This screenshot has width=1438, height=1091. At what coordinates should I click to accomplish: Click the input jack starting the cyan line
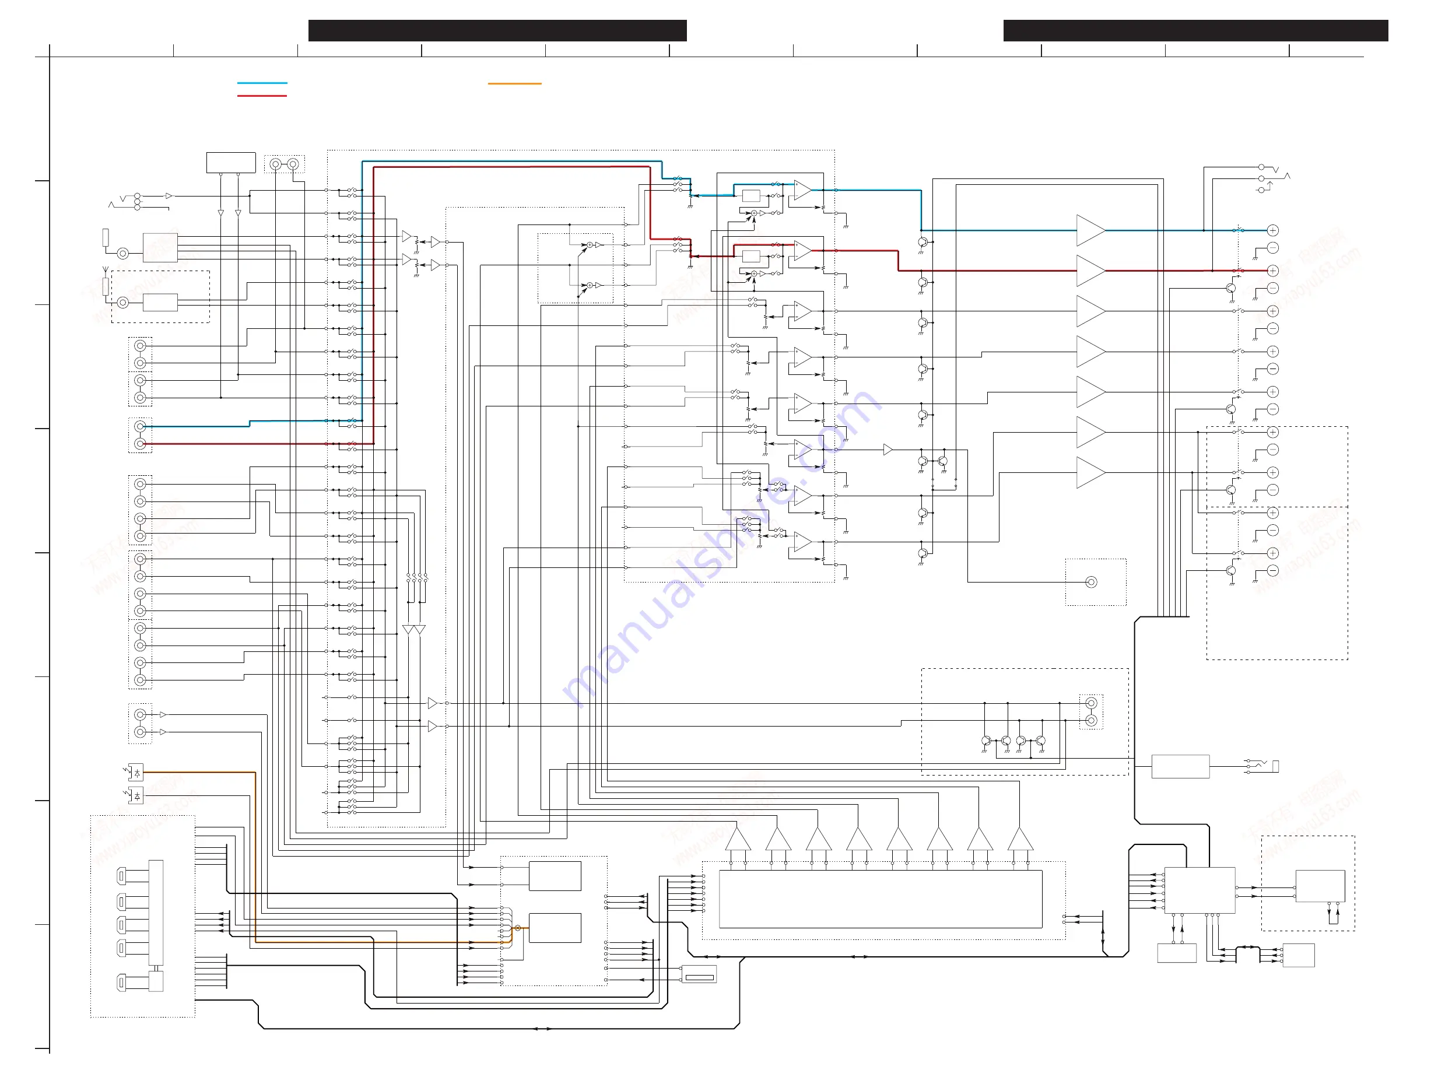(x=140, y=426)
